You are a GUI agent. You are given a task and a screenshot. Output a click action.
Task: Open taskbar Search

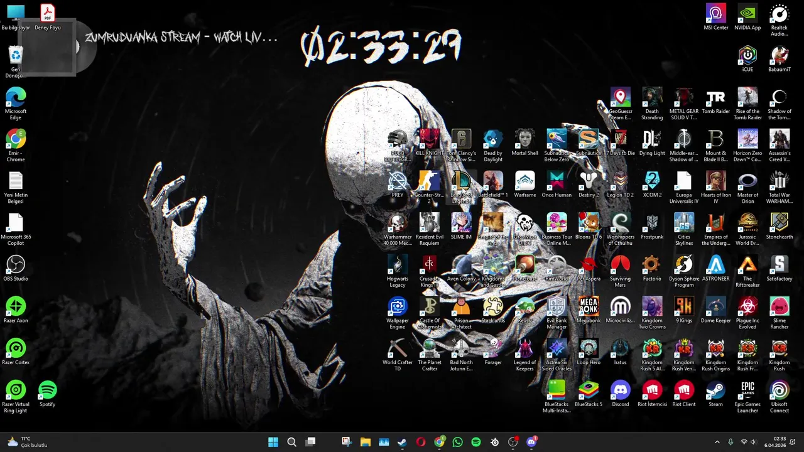[x=291, y=442]
